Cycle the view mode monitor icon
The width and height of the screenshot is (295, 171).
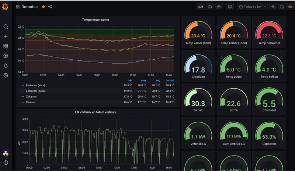point(230,7)
